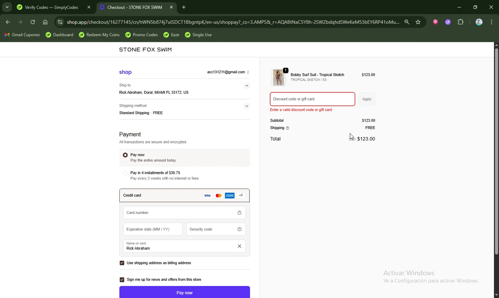Image resolution: width=499 pixels, height=298 pixels.
Task: Open the Extensions puzzle icon
Action: tap(460, 22)
